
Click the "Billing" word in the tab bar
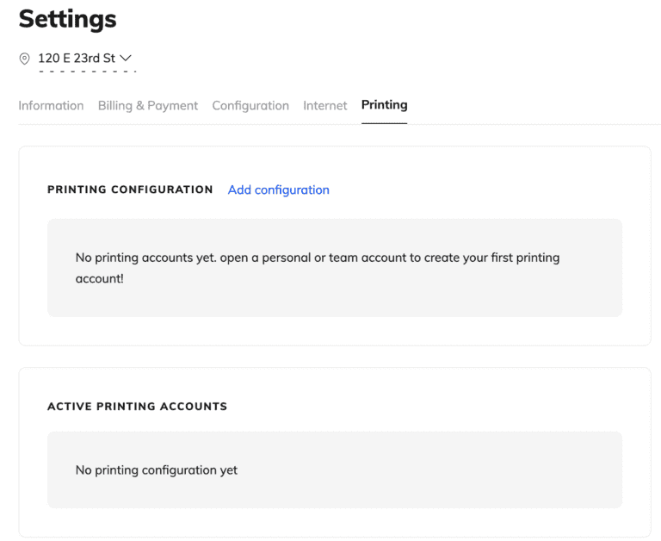point(115,105)
